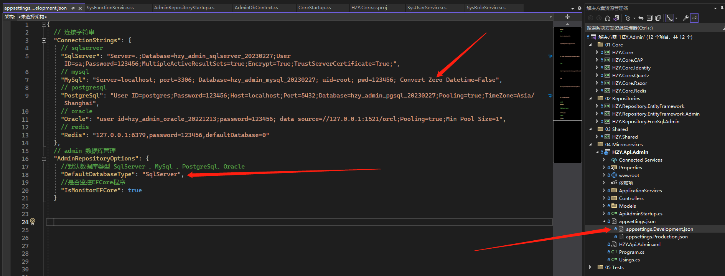Open the editor tab settings gear icon
This screenshot has height=276, width=725.
click(x=579, y=8)
